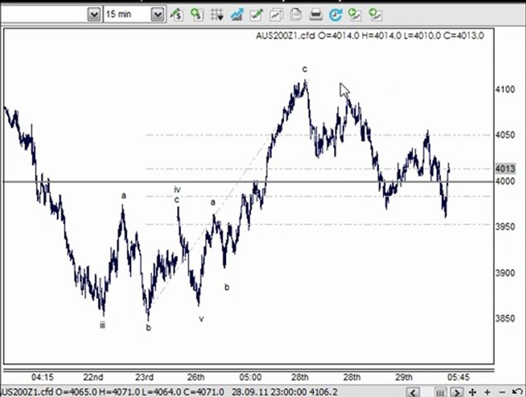The image size is (526, 397).
Task: Click the 05:45 time axis label
Action: [x=458, y=377]
